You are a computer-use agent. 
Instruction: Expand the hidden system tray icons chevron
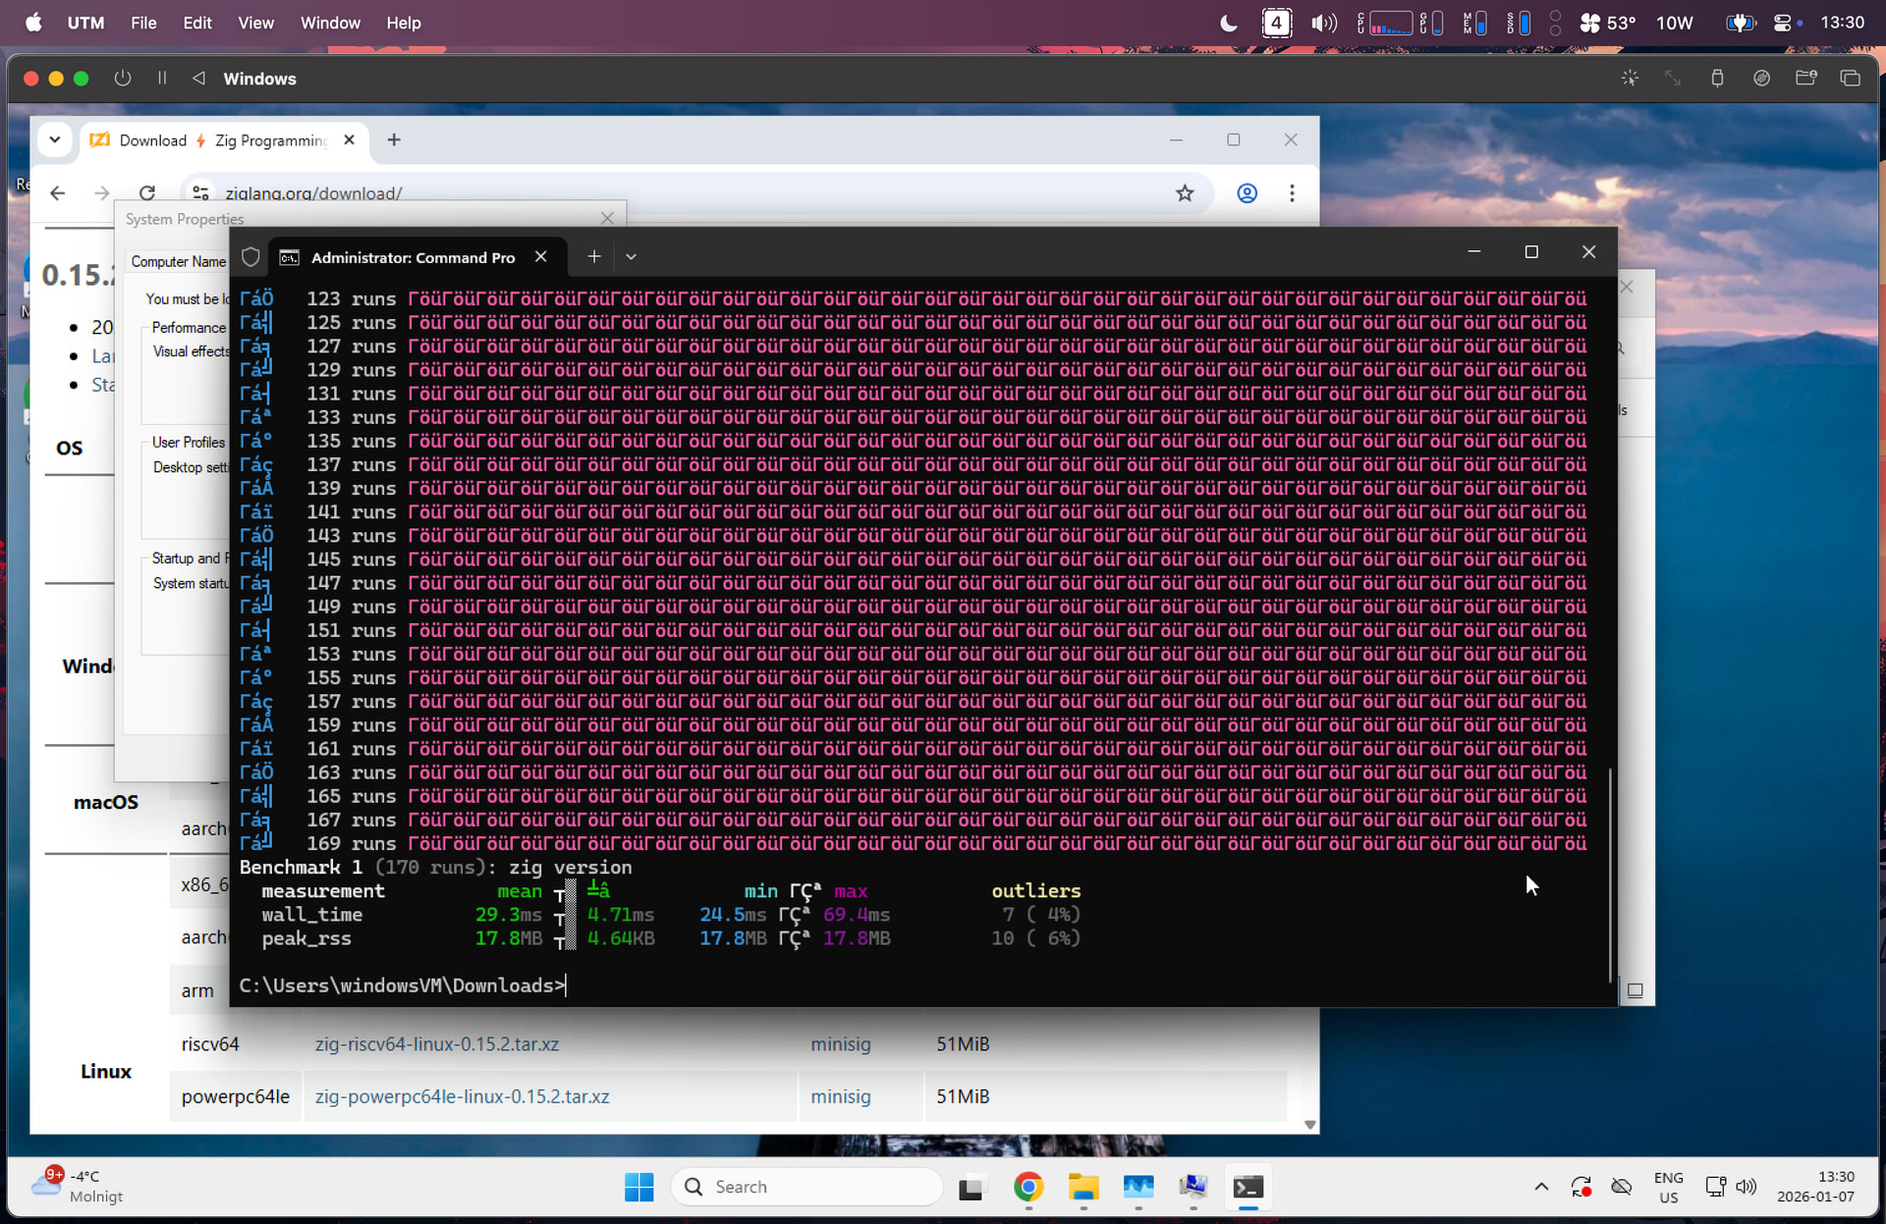pyautogui.click(x=1540, y=1187)
